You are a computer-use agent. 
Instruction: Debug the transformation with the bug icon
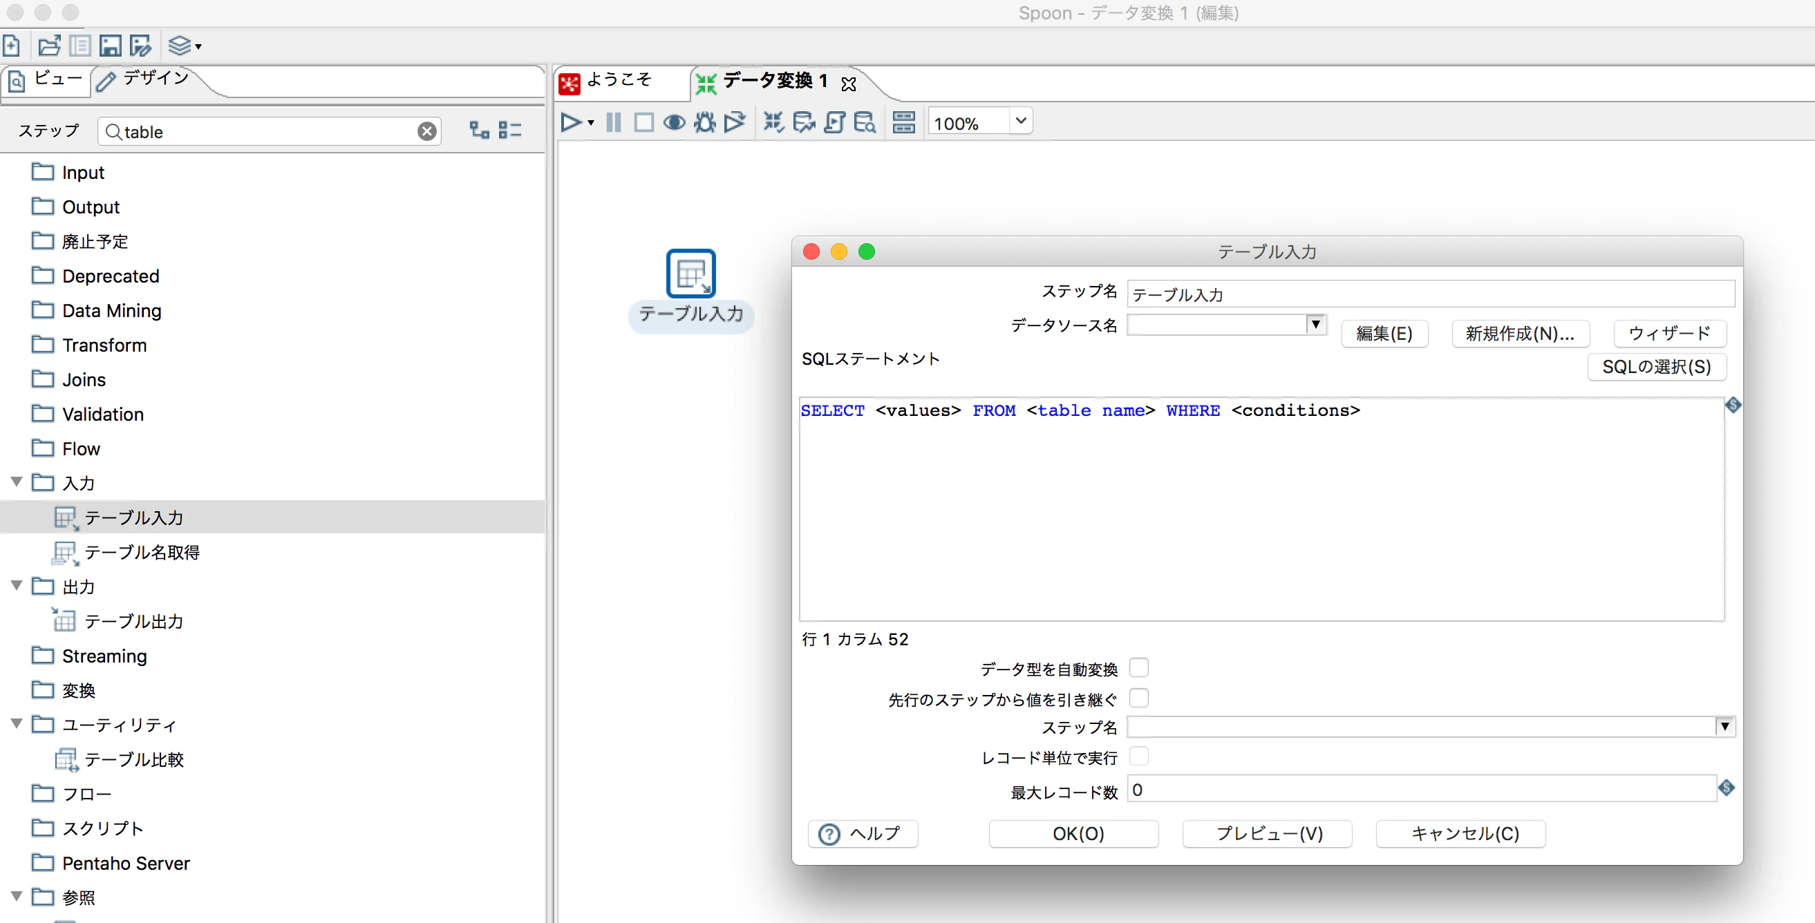point(704,122)
